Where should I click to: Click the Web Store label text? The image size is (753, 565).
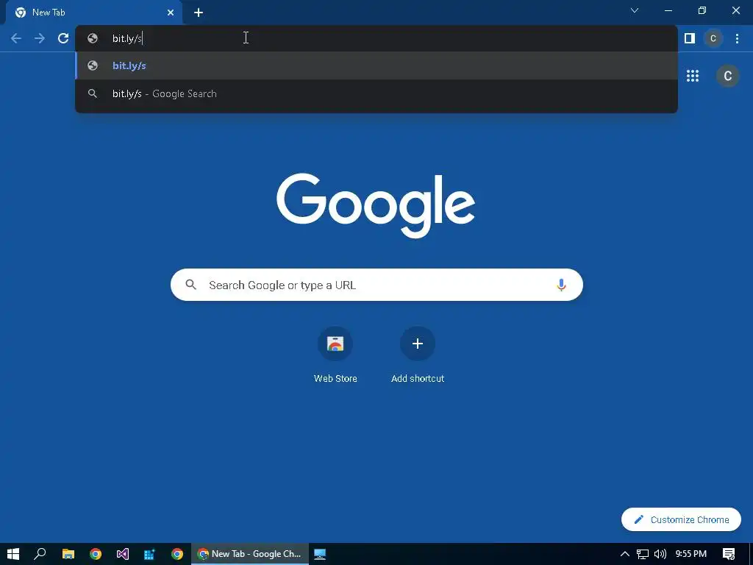tap(335, 379)
